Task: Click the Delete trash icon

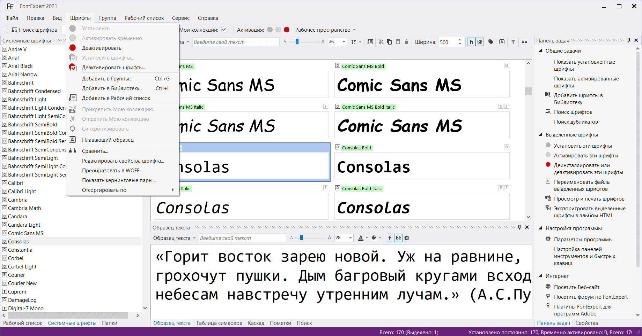Action: (406, 42)
